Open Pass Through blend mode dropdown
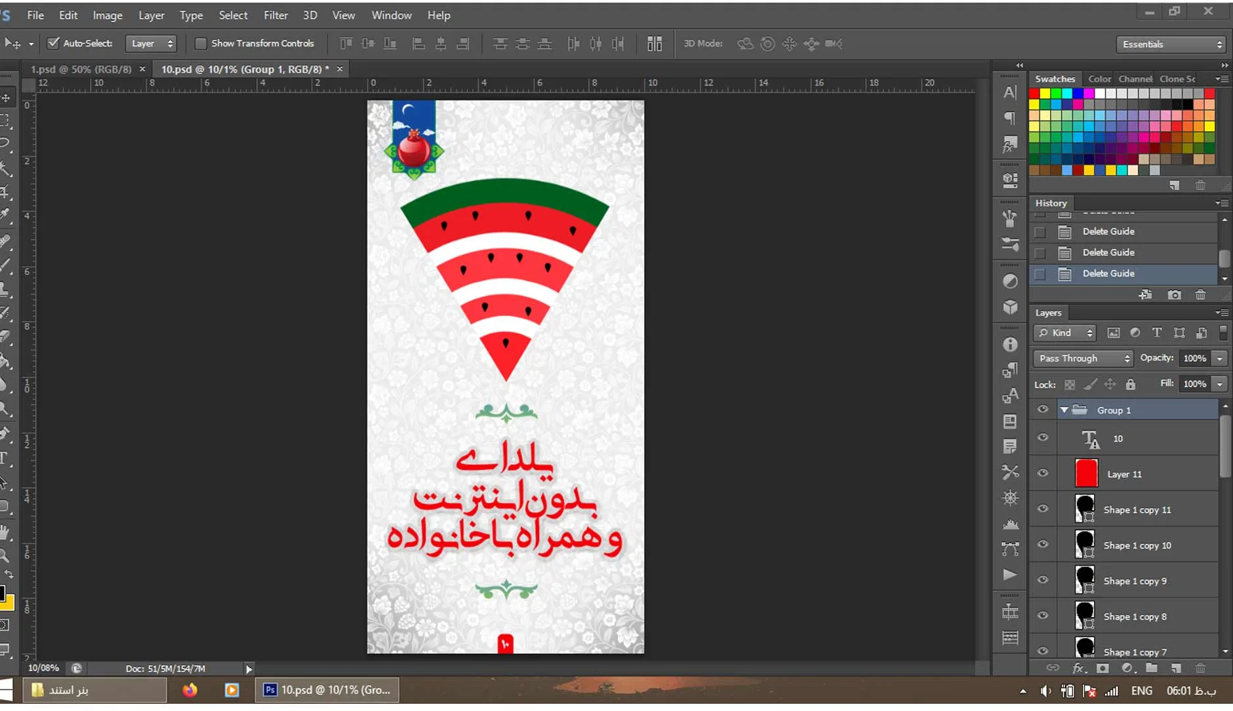 [x=1083, y=358]
